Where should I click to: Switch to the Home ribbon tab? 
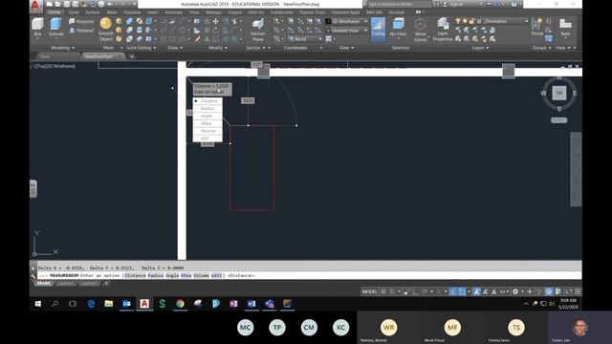tap(55, 12)
